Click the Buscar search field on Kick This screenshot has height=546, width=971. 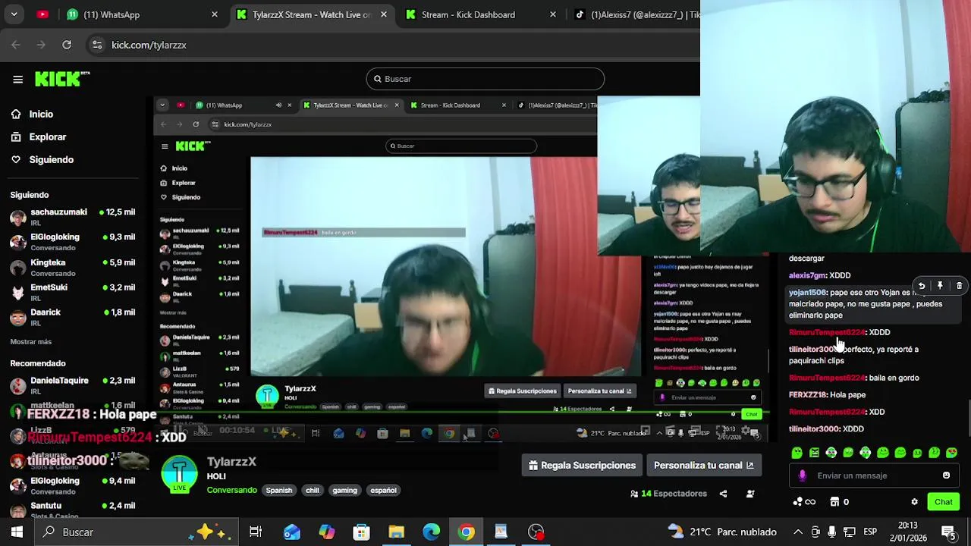tap(485, 79)
